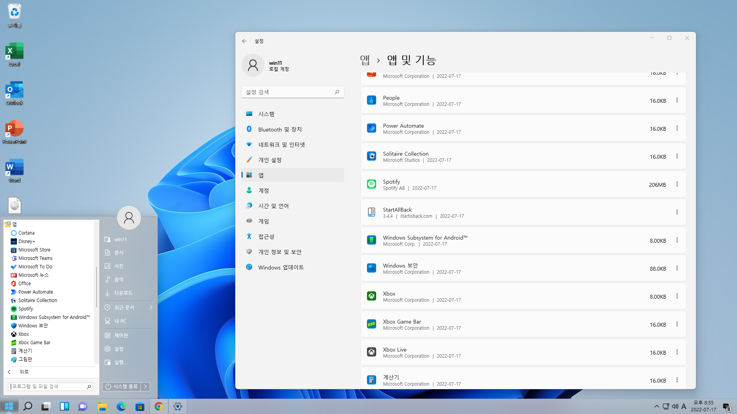Click the StartAllBack app icon
Image resolution: width=737 pixels, height=414 pixels.
pos(371,212)
